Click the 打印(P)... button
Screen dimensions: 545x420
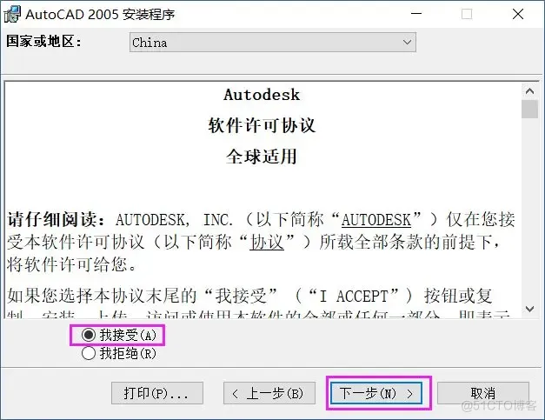pyautogui.click(x=157, y=393)
